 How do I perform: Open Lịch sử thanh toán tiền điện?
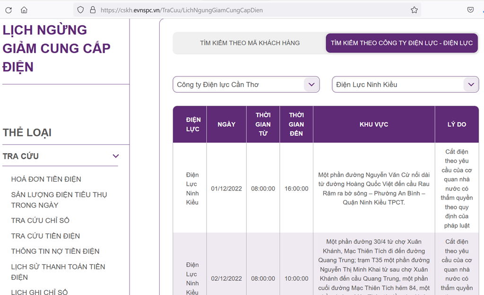(x=58, y=272)
